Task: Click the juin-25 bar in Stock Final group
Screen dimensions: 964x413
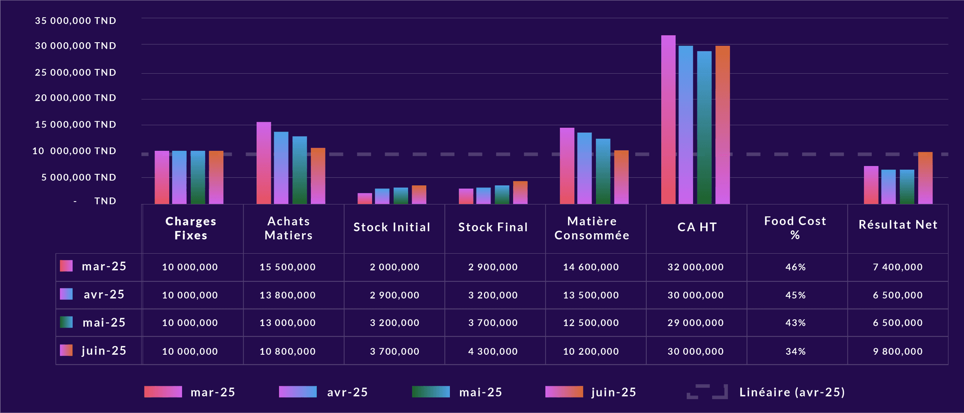Action: click(x=520, y=192)
